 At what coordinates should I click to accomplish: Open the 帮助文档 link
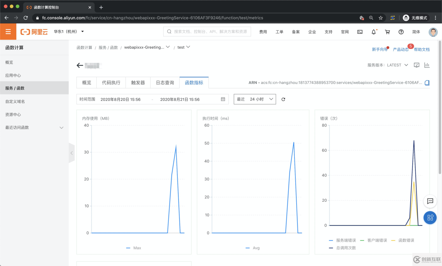[422, 50]
